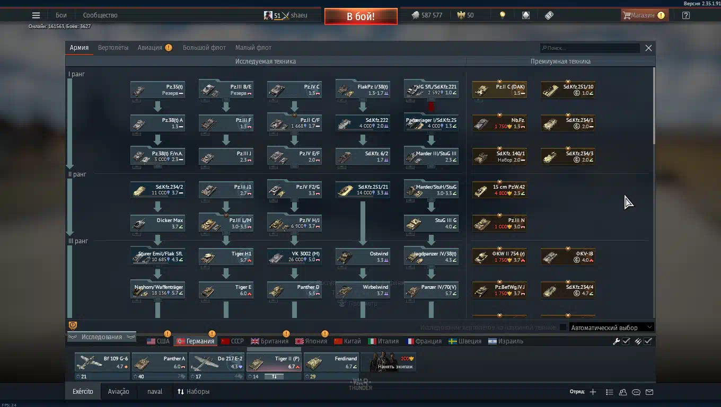
Task: Open the Автоматический выбор dropdown
Action: tap(611, 328)
